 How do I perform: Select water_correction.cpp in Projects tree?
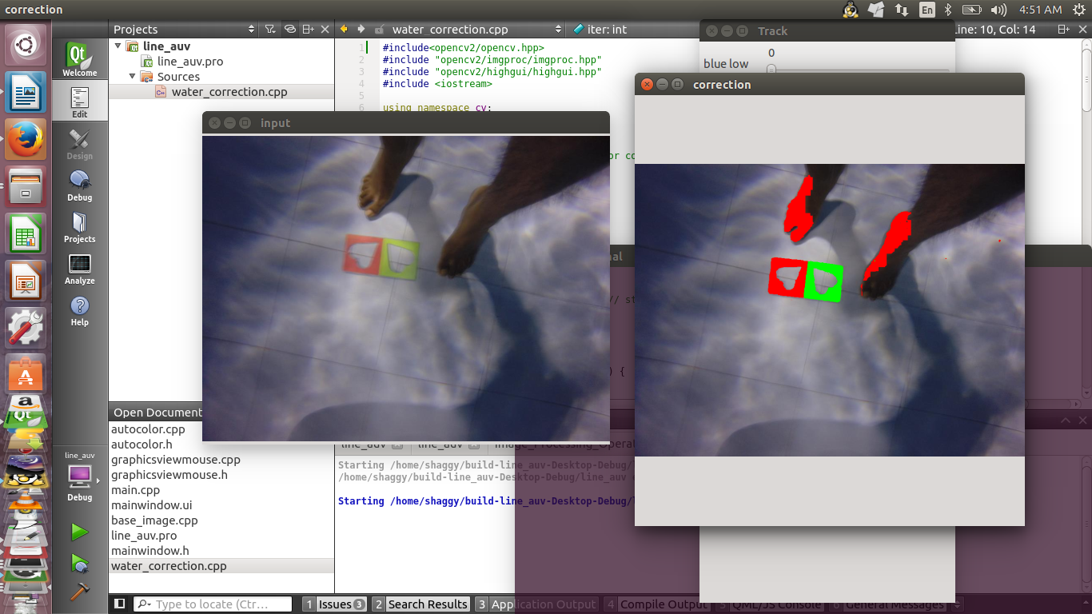[x=229, y=92]
